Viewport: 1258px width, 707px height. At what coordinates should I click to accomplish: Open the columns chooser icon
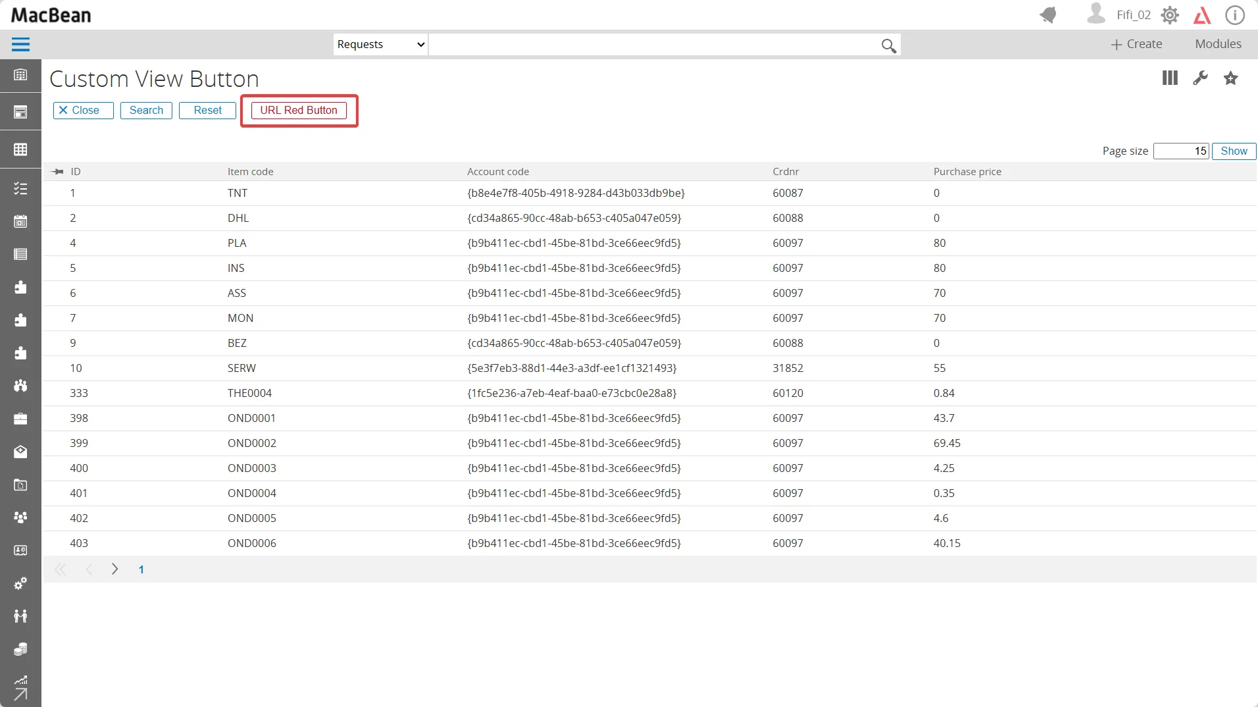coord(1170,78)
